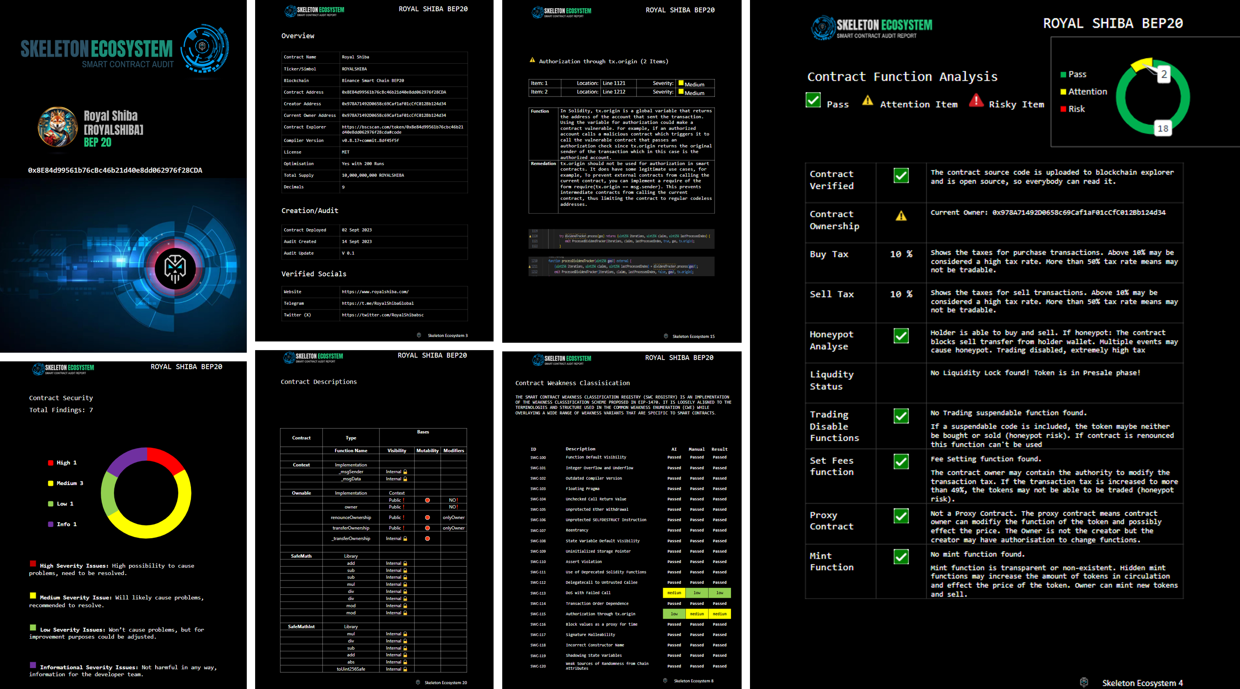Click the 18 label on pass donut chart
This screenshot has width=1240, height=689.
[x=1163, y=128]
